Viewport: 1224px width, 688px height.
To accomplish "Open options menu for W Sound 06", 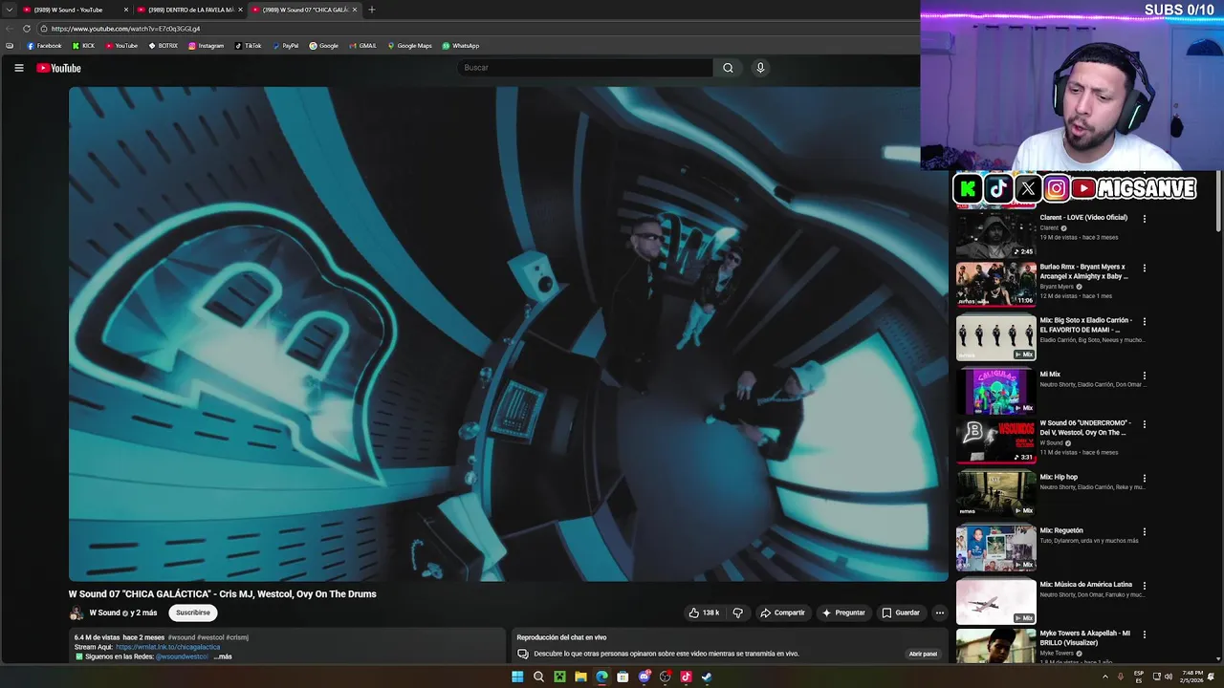I will pyautogui.click(x=1145, y=424).
